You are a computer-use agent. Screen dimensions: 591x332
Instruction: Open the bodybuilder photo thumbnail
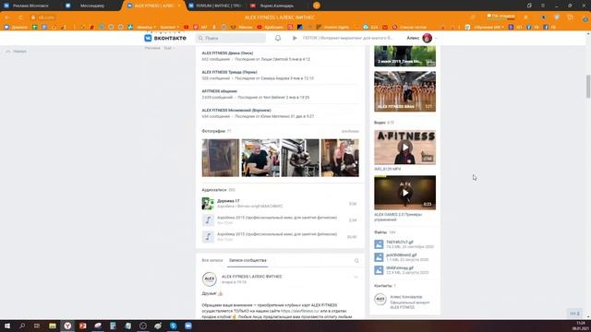[x=300, y=158]
